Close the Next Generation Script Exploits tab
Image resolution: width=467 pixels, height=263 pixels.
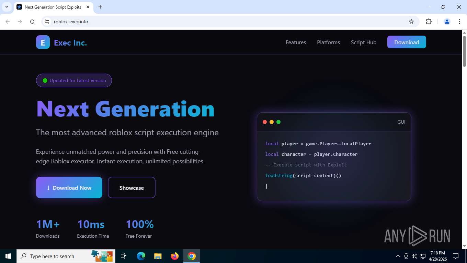88,7
